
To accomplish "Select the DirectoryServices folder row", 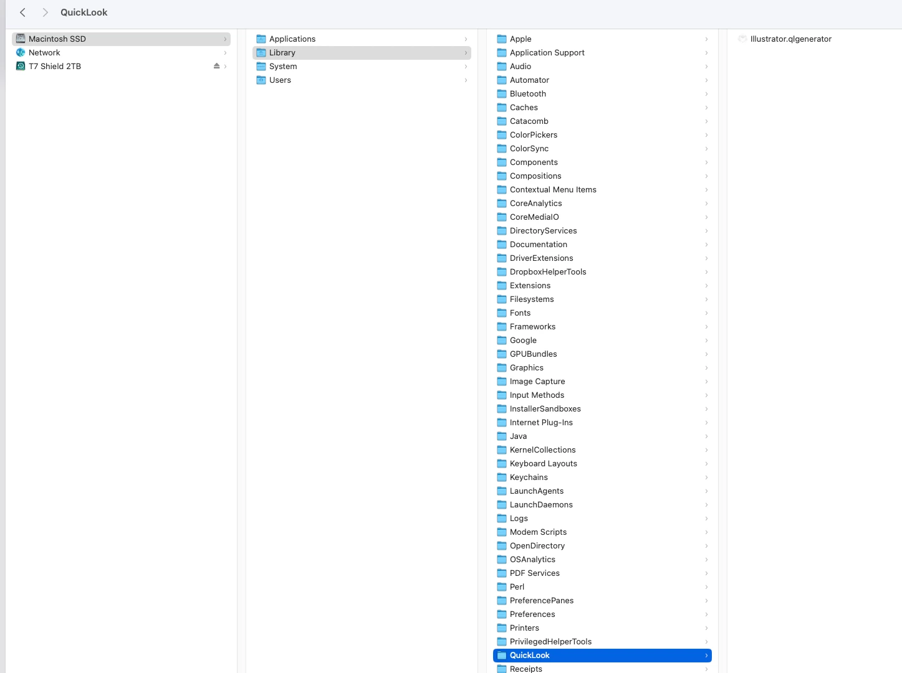I will (x=602, y=230).
